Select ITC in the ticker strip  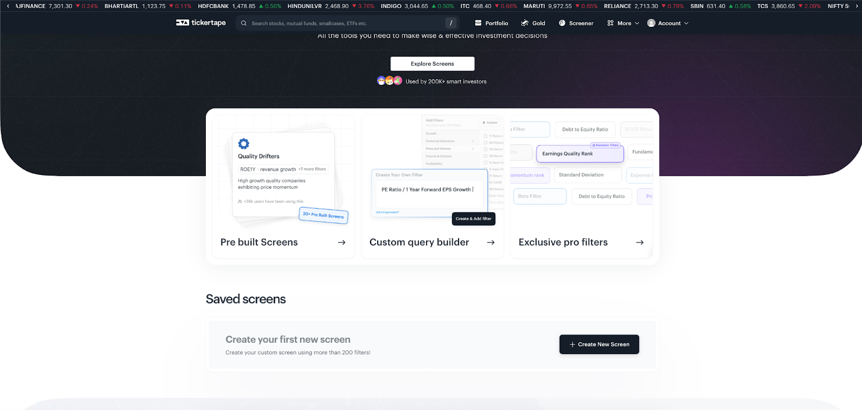[x=489, y=6]
